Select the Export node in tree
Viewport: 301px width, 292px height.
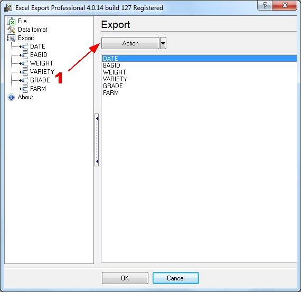pos(26,38)
